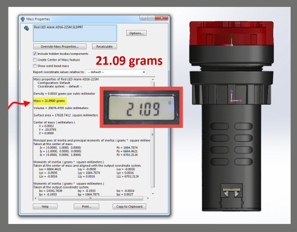Viewport: 297px width, 232px height.
Task: Click the Recalculate button
Action: pyautogui.click(x=105, y=46)
